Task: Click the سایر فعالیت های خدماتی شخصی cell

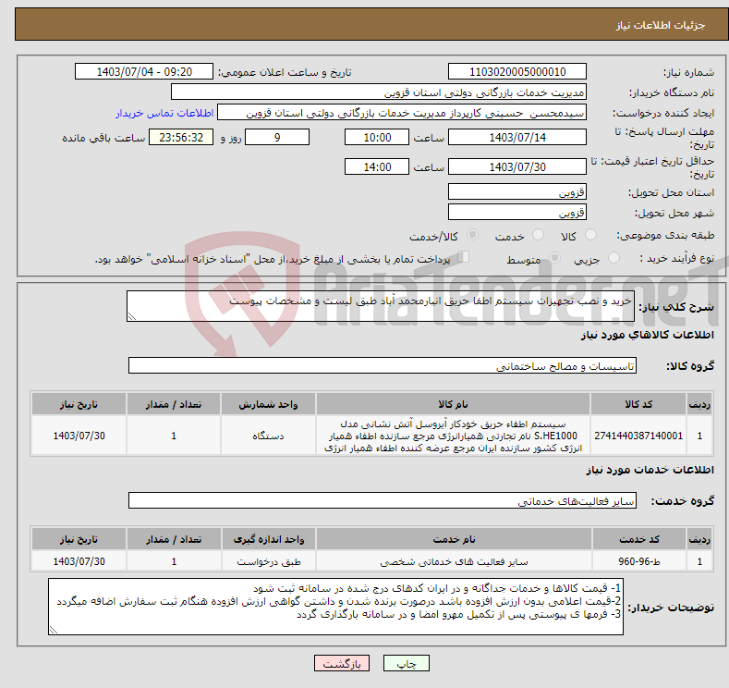Action: tap(455, 561)
